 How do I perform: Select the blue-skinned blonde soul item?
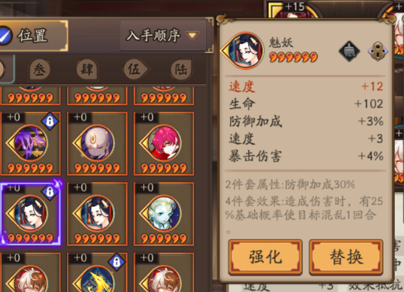tap(164, 213)
